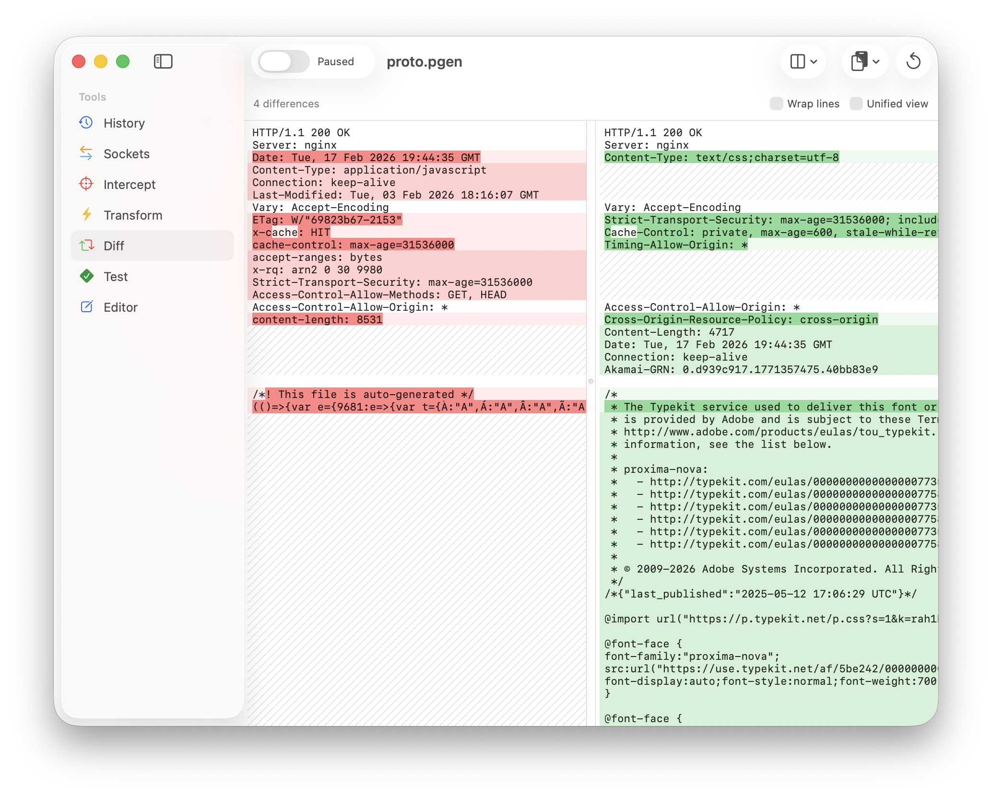Open the clipboard paste dropdown
992x797 pixels.
tap(859, 61)
